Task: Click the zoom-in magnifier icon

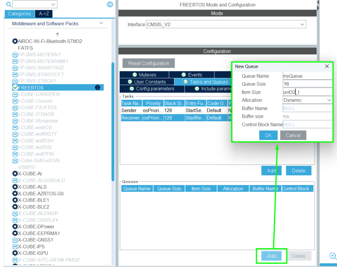Action: point(333,256)
